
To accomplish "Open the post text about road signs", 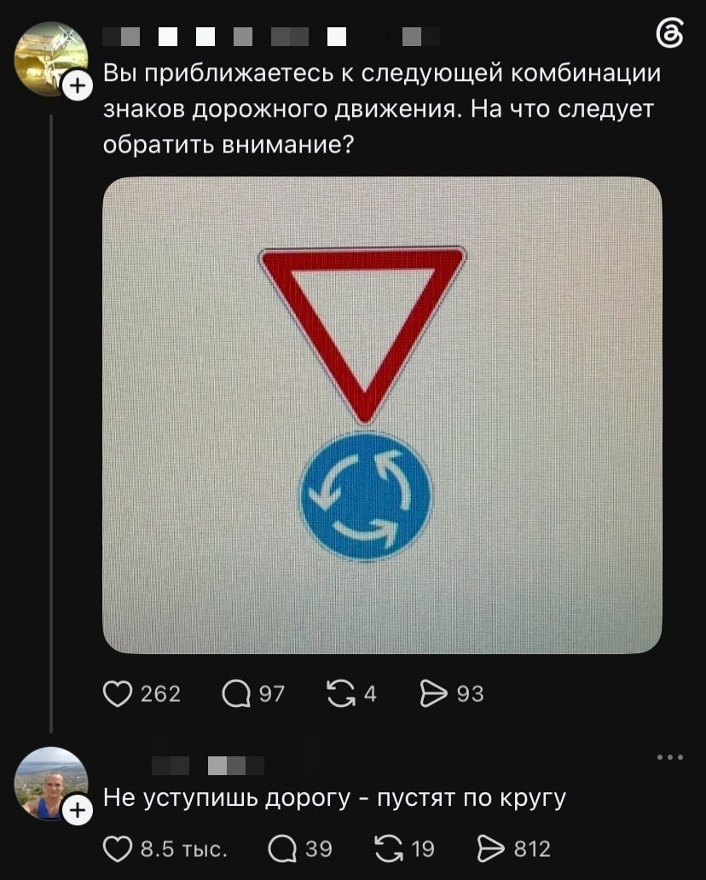I will point(382,109).
